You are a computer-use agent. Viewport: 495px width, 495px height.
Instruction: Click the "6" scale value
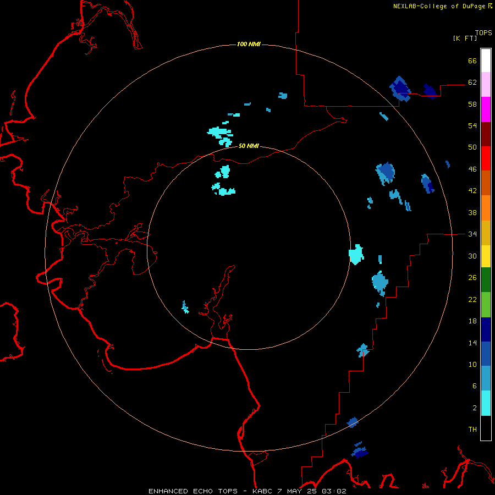pos(475,386)
